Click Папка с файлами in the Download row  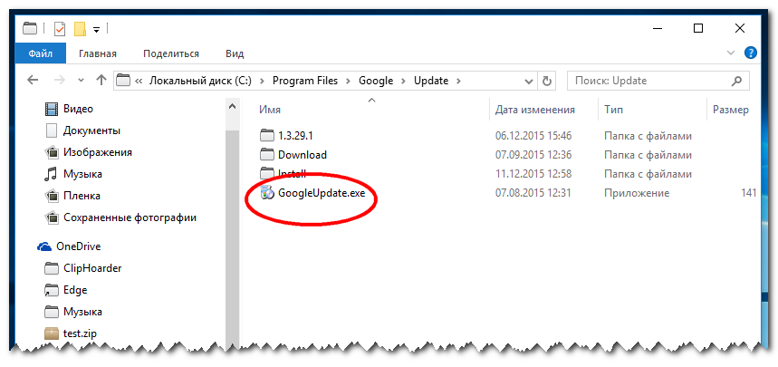tap(648, 155)
